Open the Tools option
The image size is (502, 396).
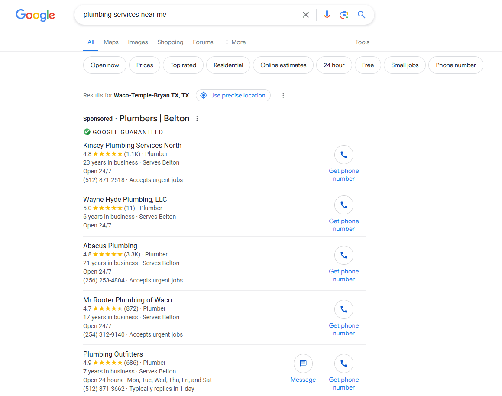[x=362, y=42]
